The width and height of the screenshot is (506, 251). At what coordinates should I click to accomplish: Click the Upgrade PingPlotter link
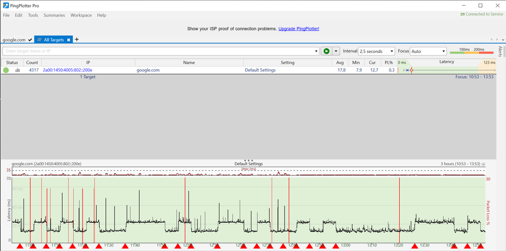click(x=299, y=29)
